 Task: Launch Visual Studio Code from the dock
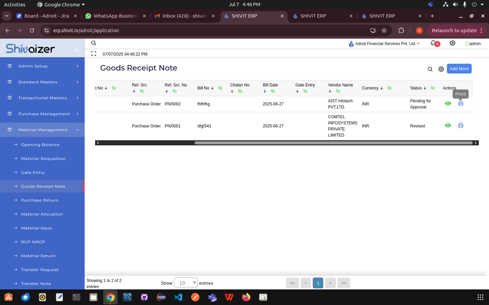[178, 298]
